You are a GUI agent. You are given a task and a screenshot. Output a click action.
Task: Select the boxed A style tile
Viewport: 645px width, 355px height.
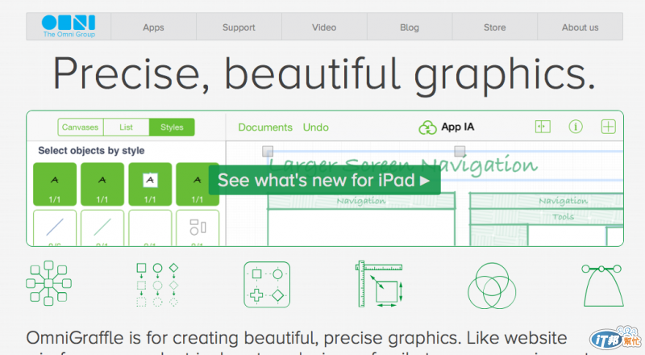tap(150, 184)
